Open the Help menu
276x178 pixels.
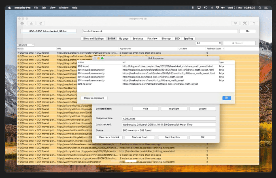(74, 8)
